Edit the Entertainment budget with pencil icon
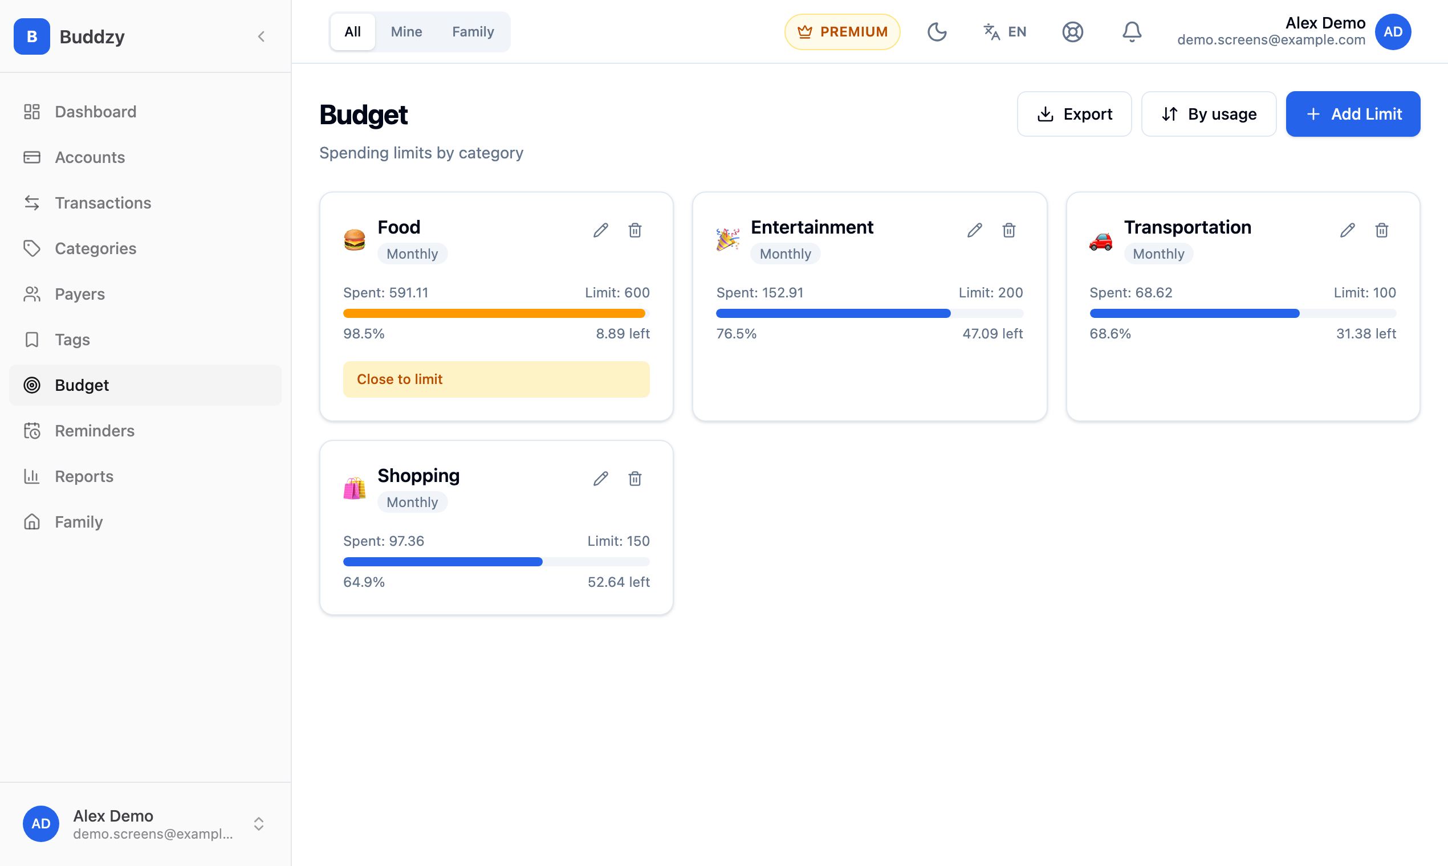 974,230
